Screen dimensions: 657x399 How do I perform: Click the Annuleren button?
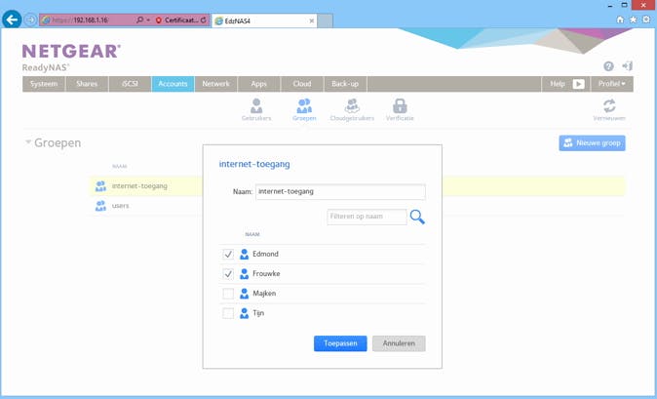399,343
